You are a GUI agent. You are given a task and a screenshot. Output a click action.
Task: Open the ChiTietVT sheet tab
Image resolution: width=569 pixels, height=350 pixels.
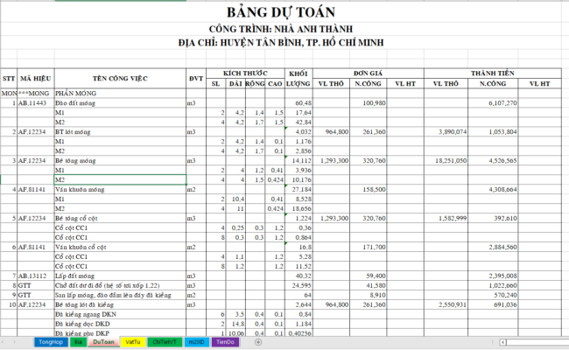coord(165,342)
